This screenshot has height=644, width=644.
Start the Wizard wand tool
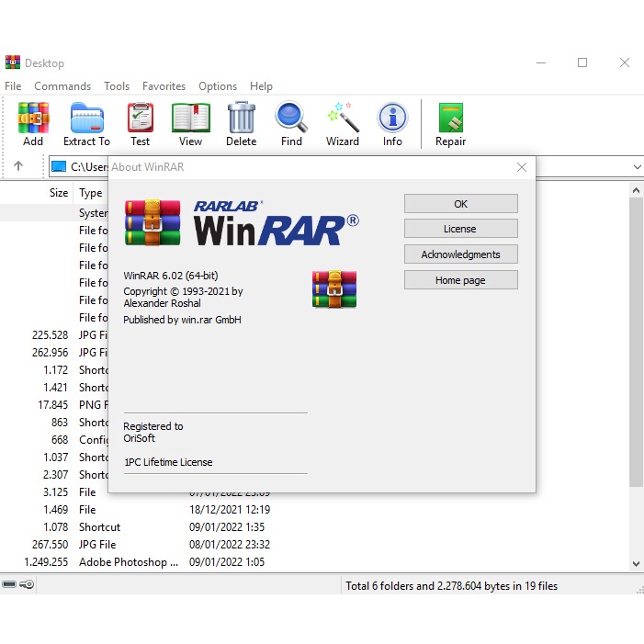(343, 123)
